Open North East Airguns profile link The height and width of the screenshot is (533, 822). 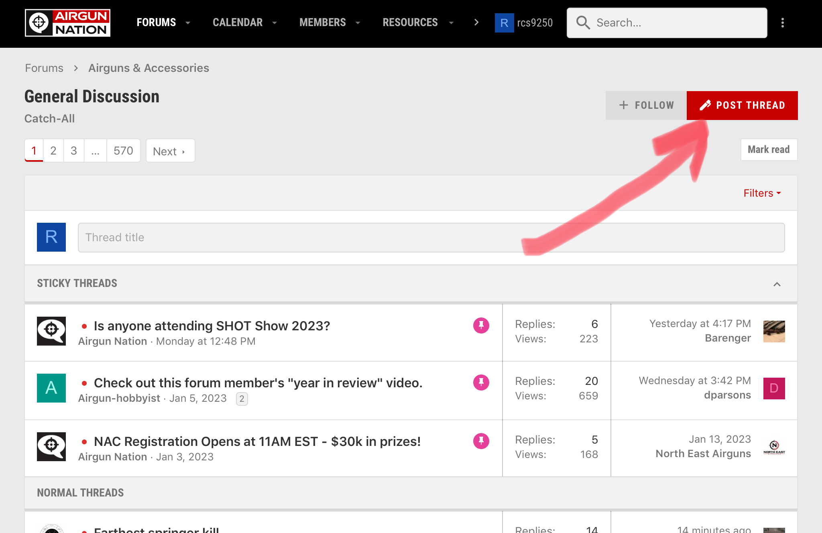tap(703, 454)
